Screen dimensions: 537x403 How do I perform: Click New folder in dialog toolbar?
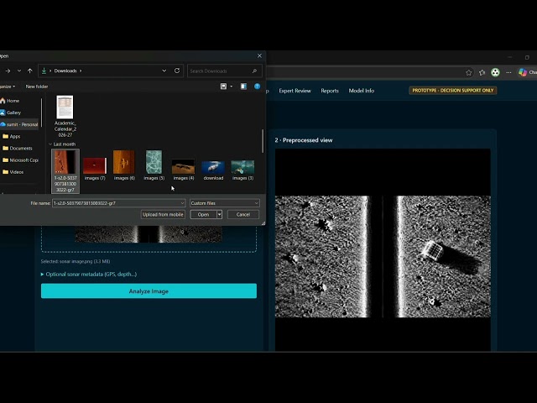(x=37, y=86)
